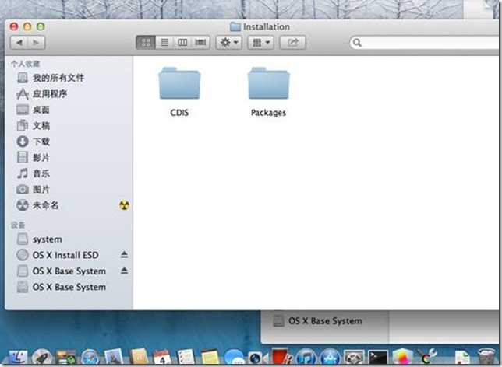This screenshot has height=367, width=502.
Task: Open Finder from the Dock
Action: coord(18,357)
